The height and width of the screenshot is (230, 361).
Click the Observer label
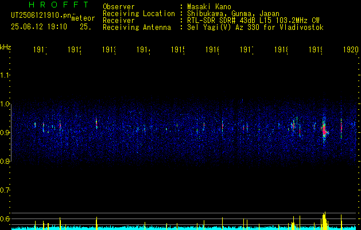coord(119,6)
